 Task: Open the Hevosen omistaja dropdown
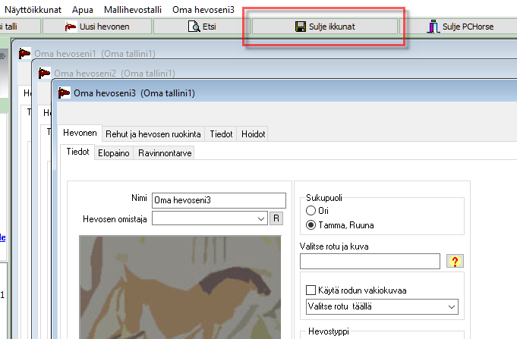pyautogui.click(x=262, y=218)
